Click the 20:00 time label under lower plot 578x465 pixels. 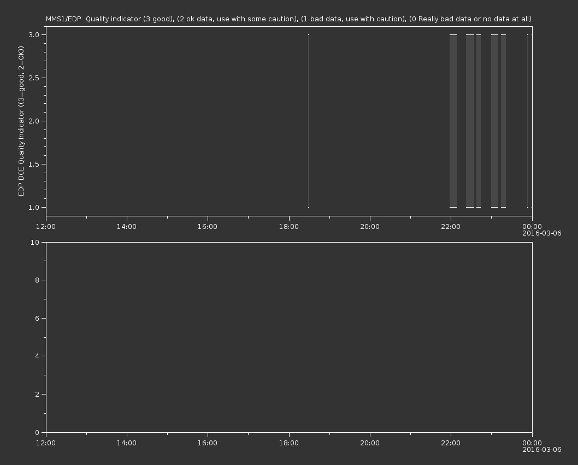[370, 443]
